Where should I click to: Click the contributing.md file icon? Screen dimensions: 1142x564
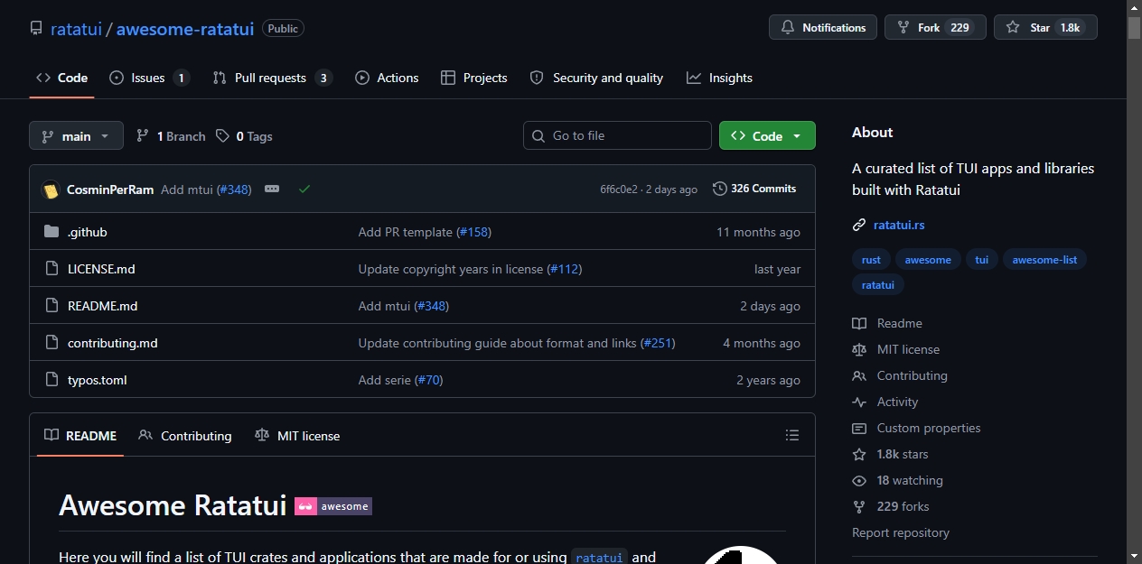point(51,343)
